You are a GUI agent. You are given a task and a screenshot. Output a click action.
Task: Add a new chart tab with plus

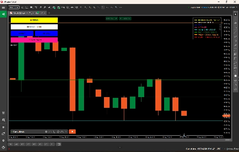pyautogui.click(x=49, y=13)
